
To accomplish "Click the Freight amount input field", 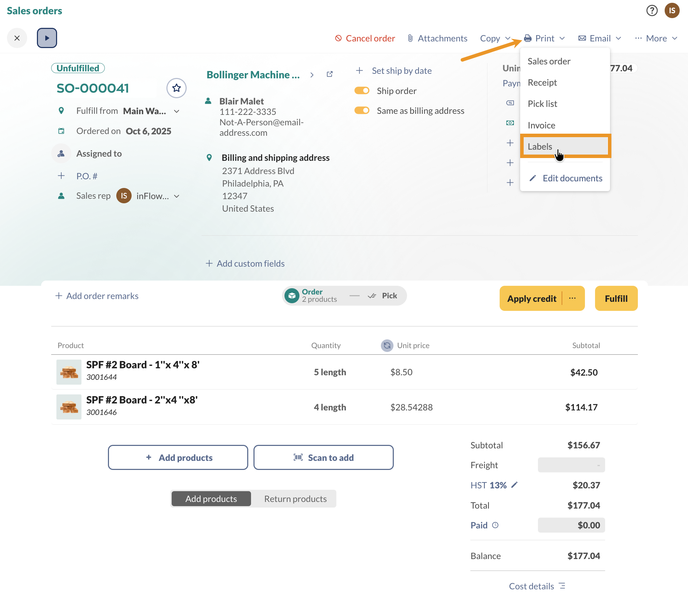I will pos(571,465).
